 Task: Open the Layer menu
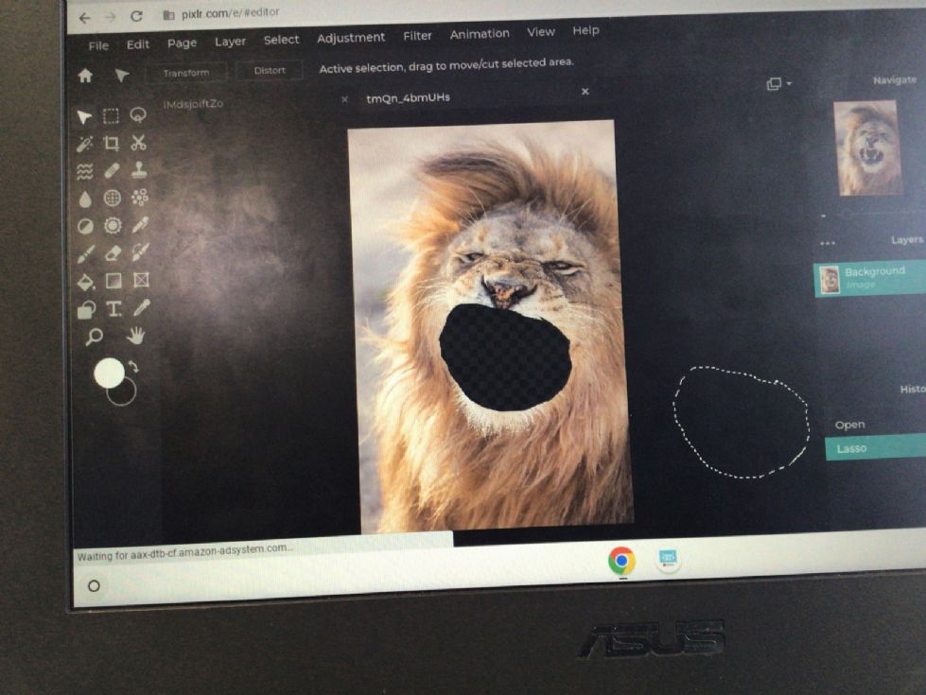(x=230, y=42)
